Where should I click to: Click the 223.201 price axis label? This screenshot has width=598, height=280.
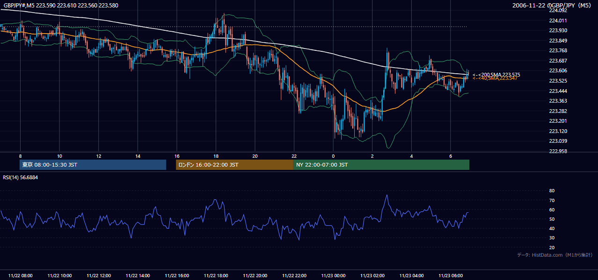pyautogui.click(x=558, y=121)
